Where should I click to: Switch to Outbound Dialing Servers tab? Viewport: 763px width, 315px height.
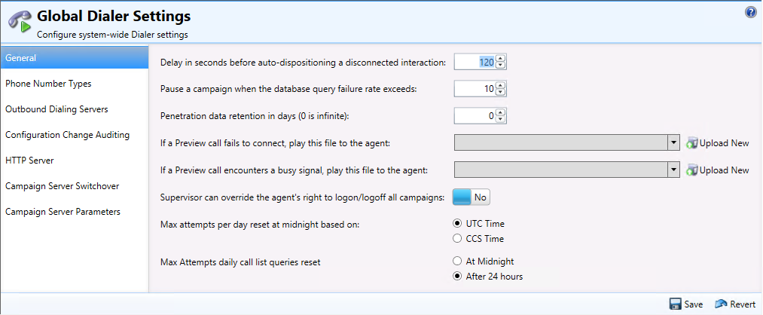[x=56, y=109]
